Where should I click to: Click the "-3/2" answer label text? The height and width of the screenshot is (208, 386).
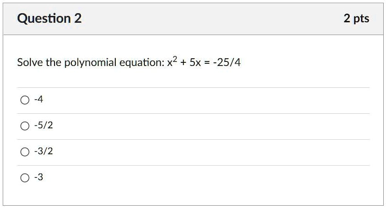click(x=44, y=151)
